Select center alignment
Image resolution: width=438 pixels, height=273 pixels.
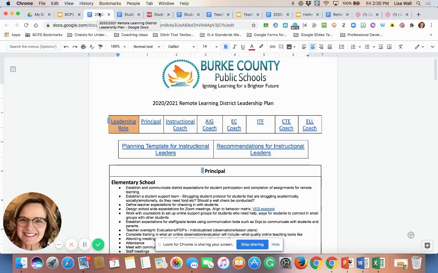[313, 47]
